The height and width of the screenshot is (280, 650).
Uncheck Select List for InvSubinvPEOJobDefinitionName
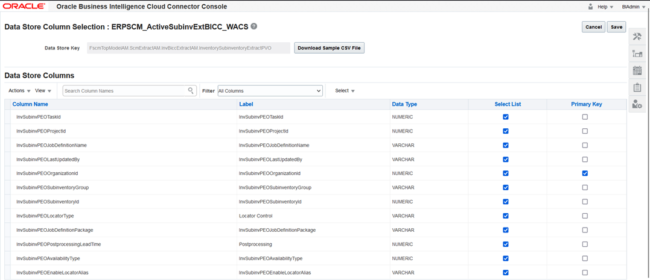point(505,145)
